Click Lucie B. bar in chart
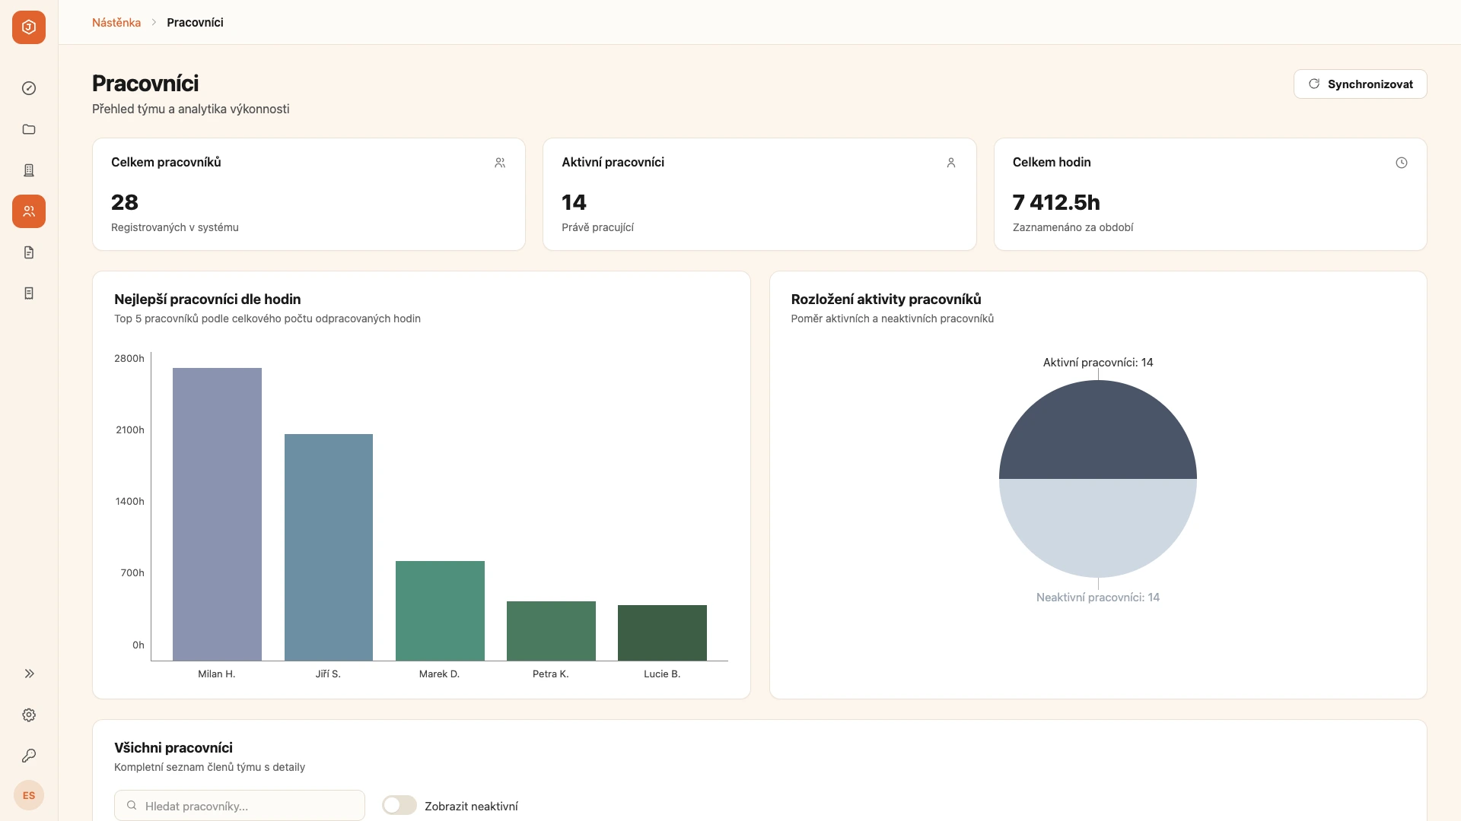 pos(662,633)
